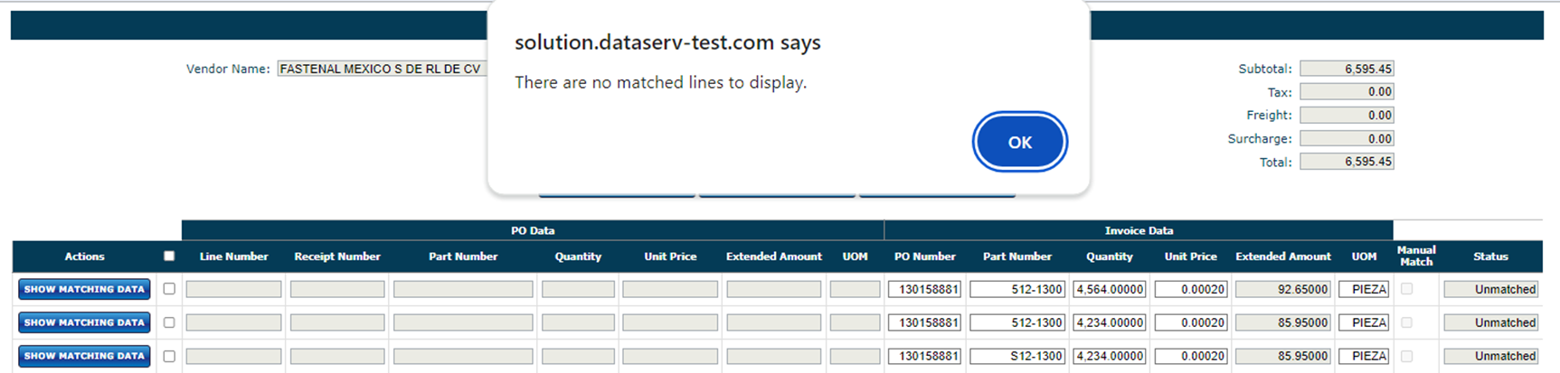1560x373 pixels.
Task: Click OK in the alert dialog
Action: tap(1019, 142)
